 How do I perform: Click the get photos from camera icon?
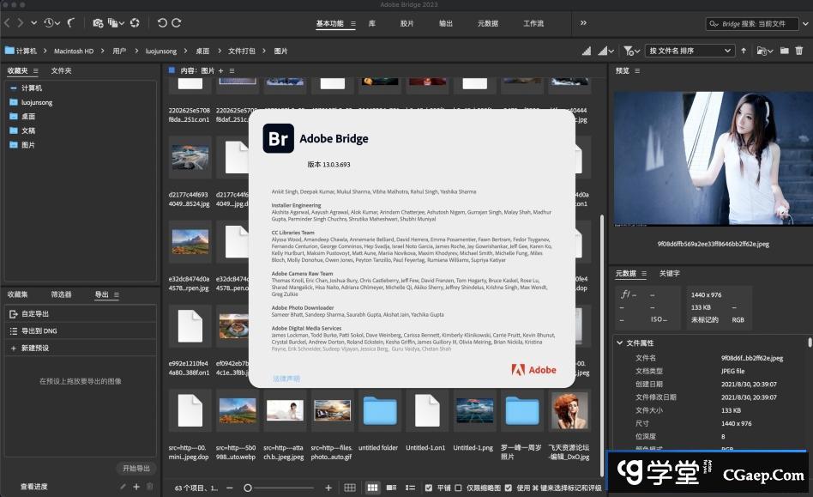click(98, 23)
